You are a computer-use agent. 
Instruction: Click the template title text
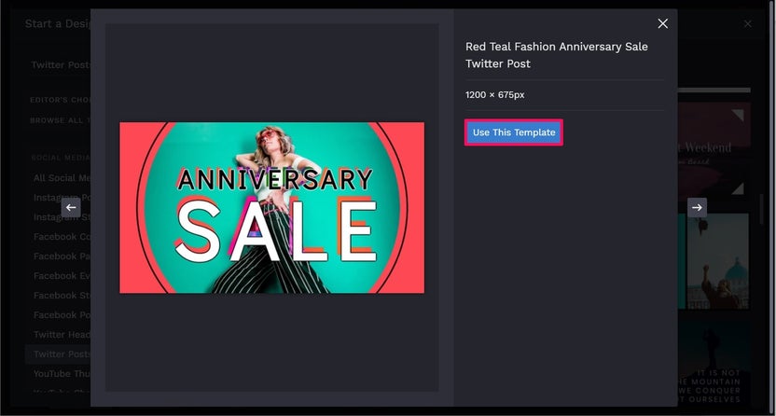pyautogui.click(x=556, y=55)
